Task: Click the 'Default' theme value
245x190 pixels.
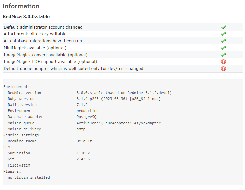Action: coord(84,141)
